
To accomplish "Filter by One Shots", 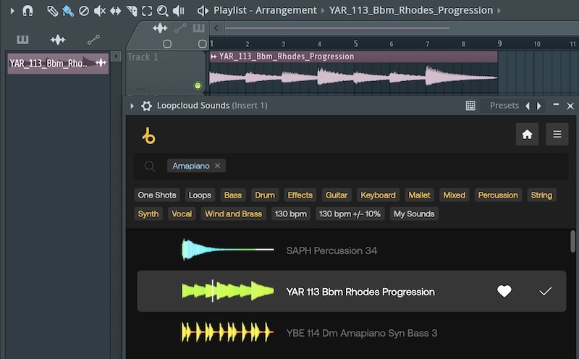I will 157,195.
